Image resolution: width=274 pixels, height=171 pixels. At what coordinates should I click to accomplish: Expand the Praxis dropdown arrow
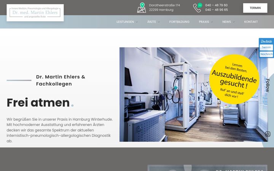tap(212, 22)
